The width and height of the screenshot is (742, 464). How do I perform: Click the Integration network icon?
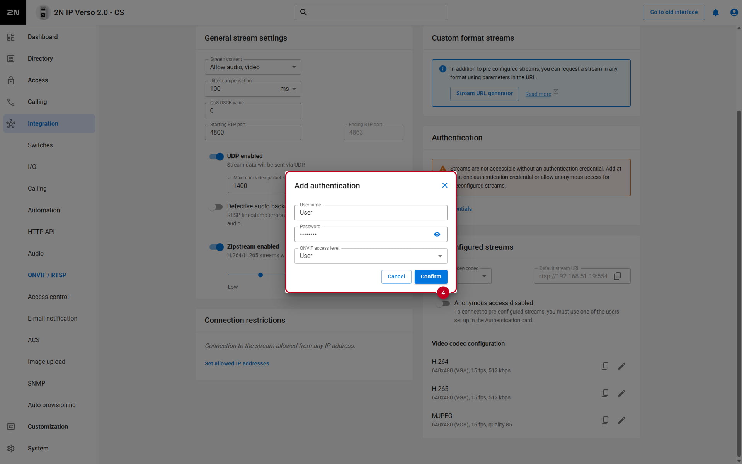11,124
